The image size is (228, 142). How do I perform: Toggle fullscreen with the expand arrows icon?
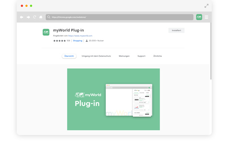pyautogui.click(x=206, y=6)
